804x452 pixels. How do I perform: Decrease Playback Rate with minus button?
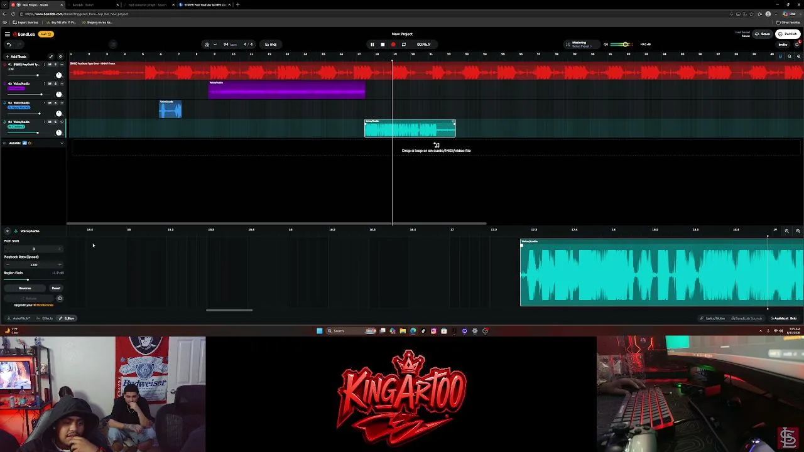[x=8, y=264]
